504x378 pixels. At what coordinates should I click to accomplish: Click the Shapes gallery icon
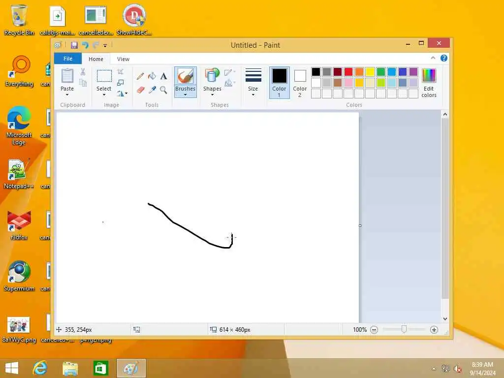[x=212, y=76]
